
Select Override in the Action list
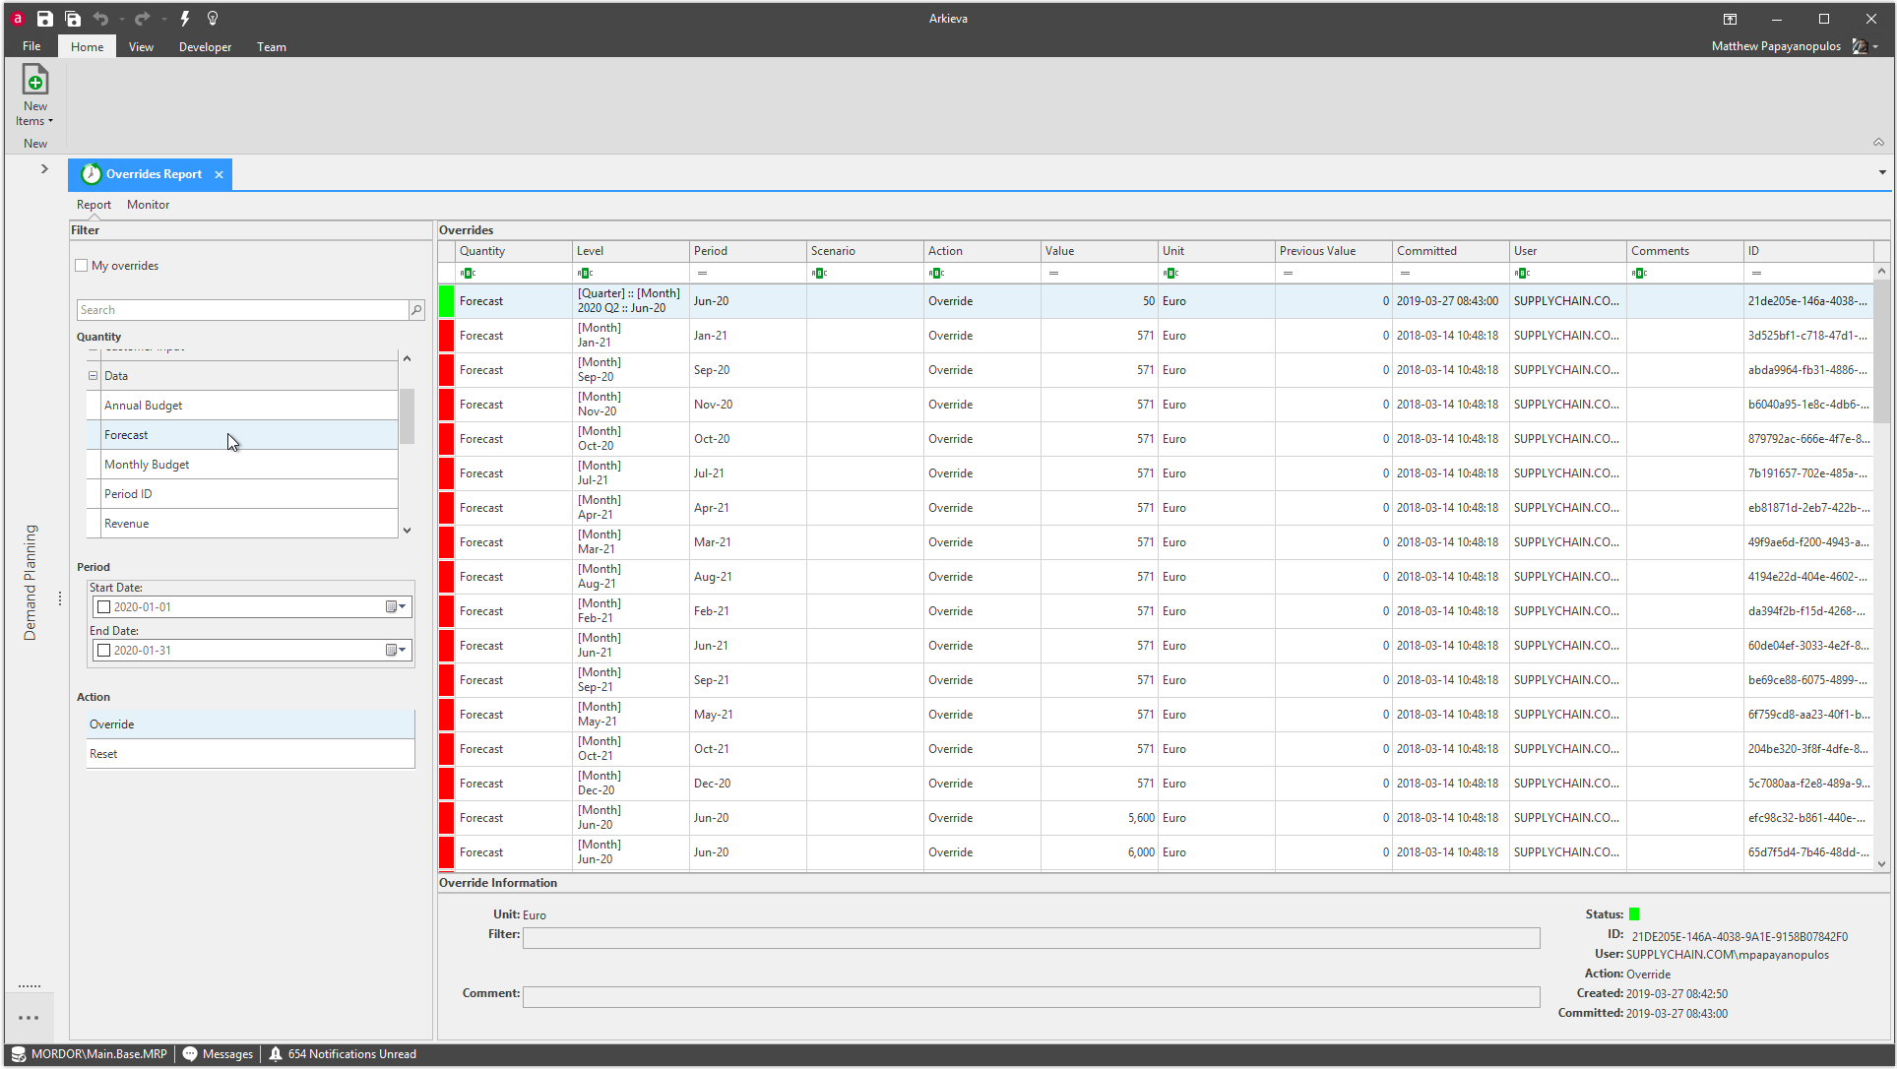250,724
